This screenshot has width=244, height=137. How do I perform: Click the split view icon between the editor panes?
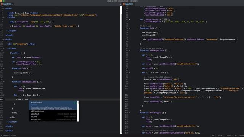(x=120, y=4)
